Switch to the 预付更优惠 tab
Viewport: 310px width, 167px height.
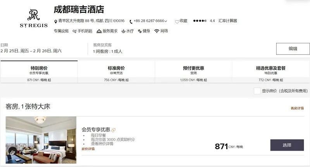click(193, 72)
